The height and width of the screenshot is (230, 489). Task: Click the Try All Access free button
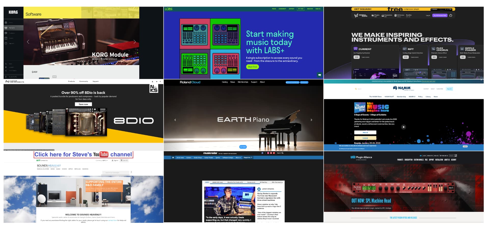tap(440, 15)
